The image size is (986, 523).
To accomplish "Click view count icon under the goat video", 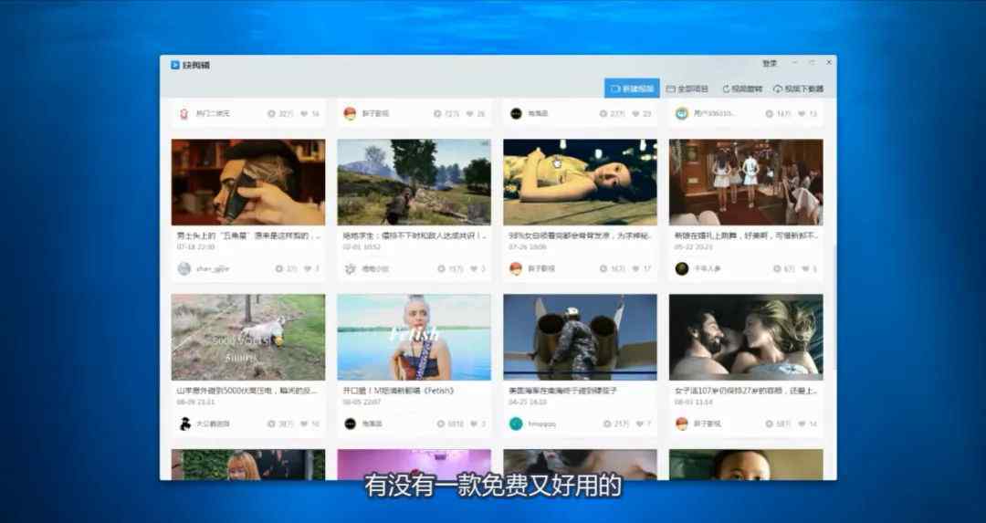I will pos(272,424).
